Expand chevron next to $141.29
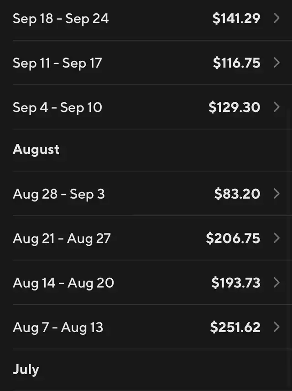 point(276,18)
